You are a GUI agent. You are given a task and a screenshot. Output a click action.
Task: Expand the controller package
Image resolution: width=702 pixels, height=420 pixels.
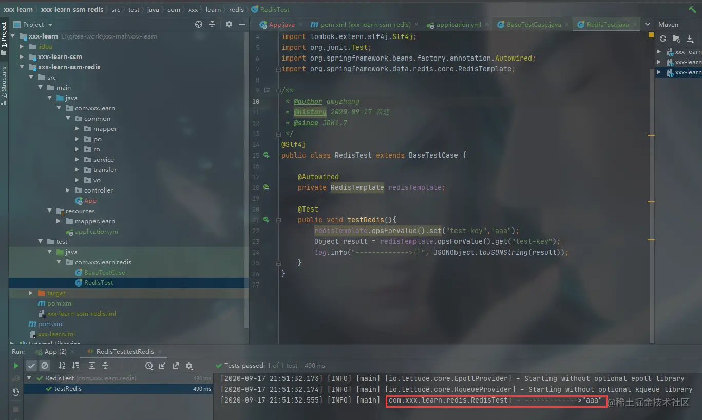[68, 190]
